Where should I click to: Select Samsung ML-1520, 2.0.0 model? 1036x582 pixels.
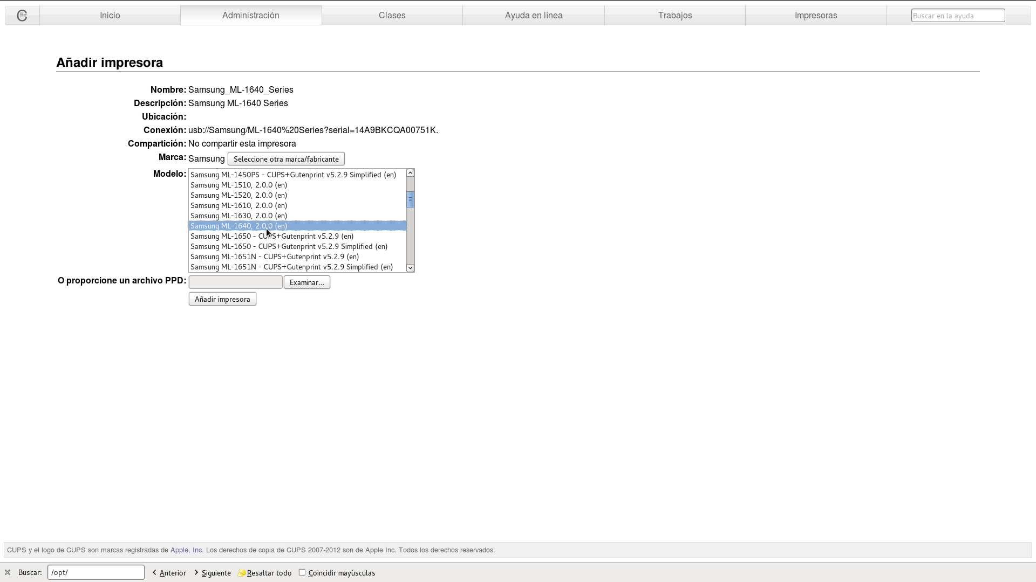pyautogui.click(x=297, y=195)
